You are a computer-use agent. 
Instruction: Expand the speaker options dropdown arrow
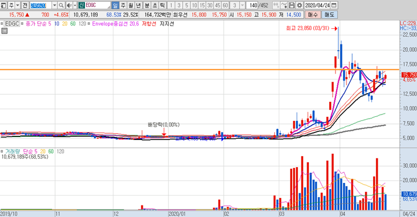coord(75,5)
